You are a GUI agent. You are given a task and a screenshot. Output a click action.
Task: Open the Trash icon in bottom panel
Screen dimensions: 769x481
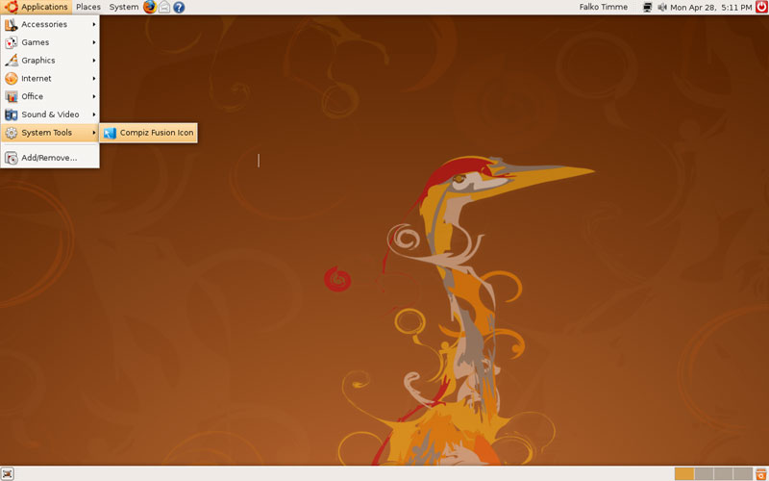tap(761, 473)
